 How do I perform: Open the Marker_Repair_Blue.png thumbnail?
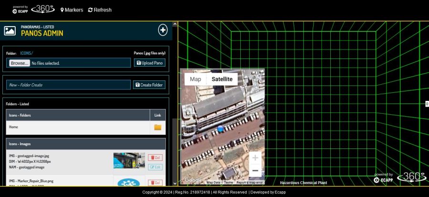tap(129, 182)
